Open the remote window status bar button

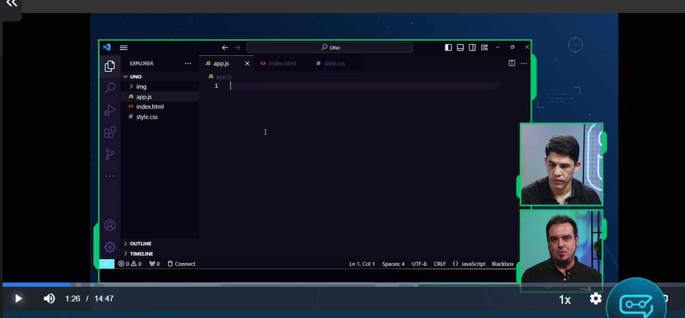tap(107, 264)
